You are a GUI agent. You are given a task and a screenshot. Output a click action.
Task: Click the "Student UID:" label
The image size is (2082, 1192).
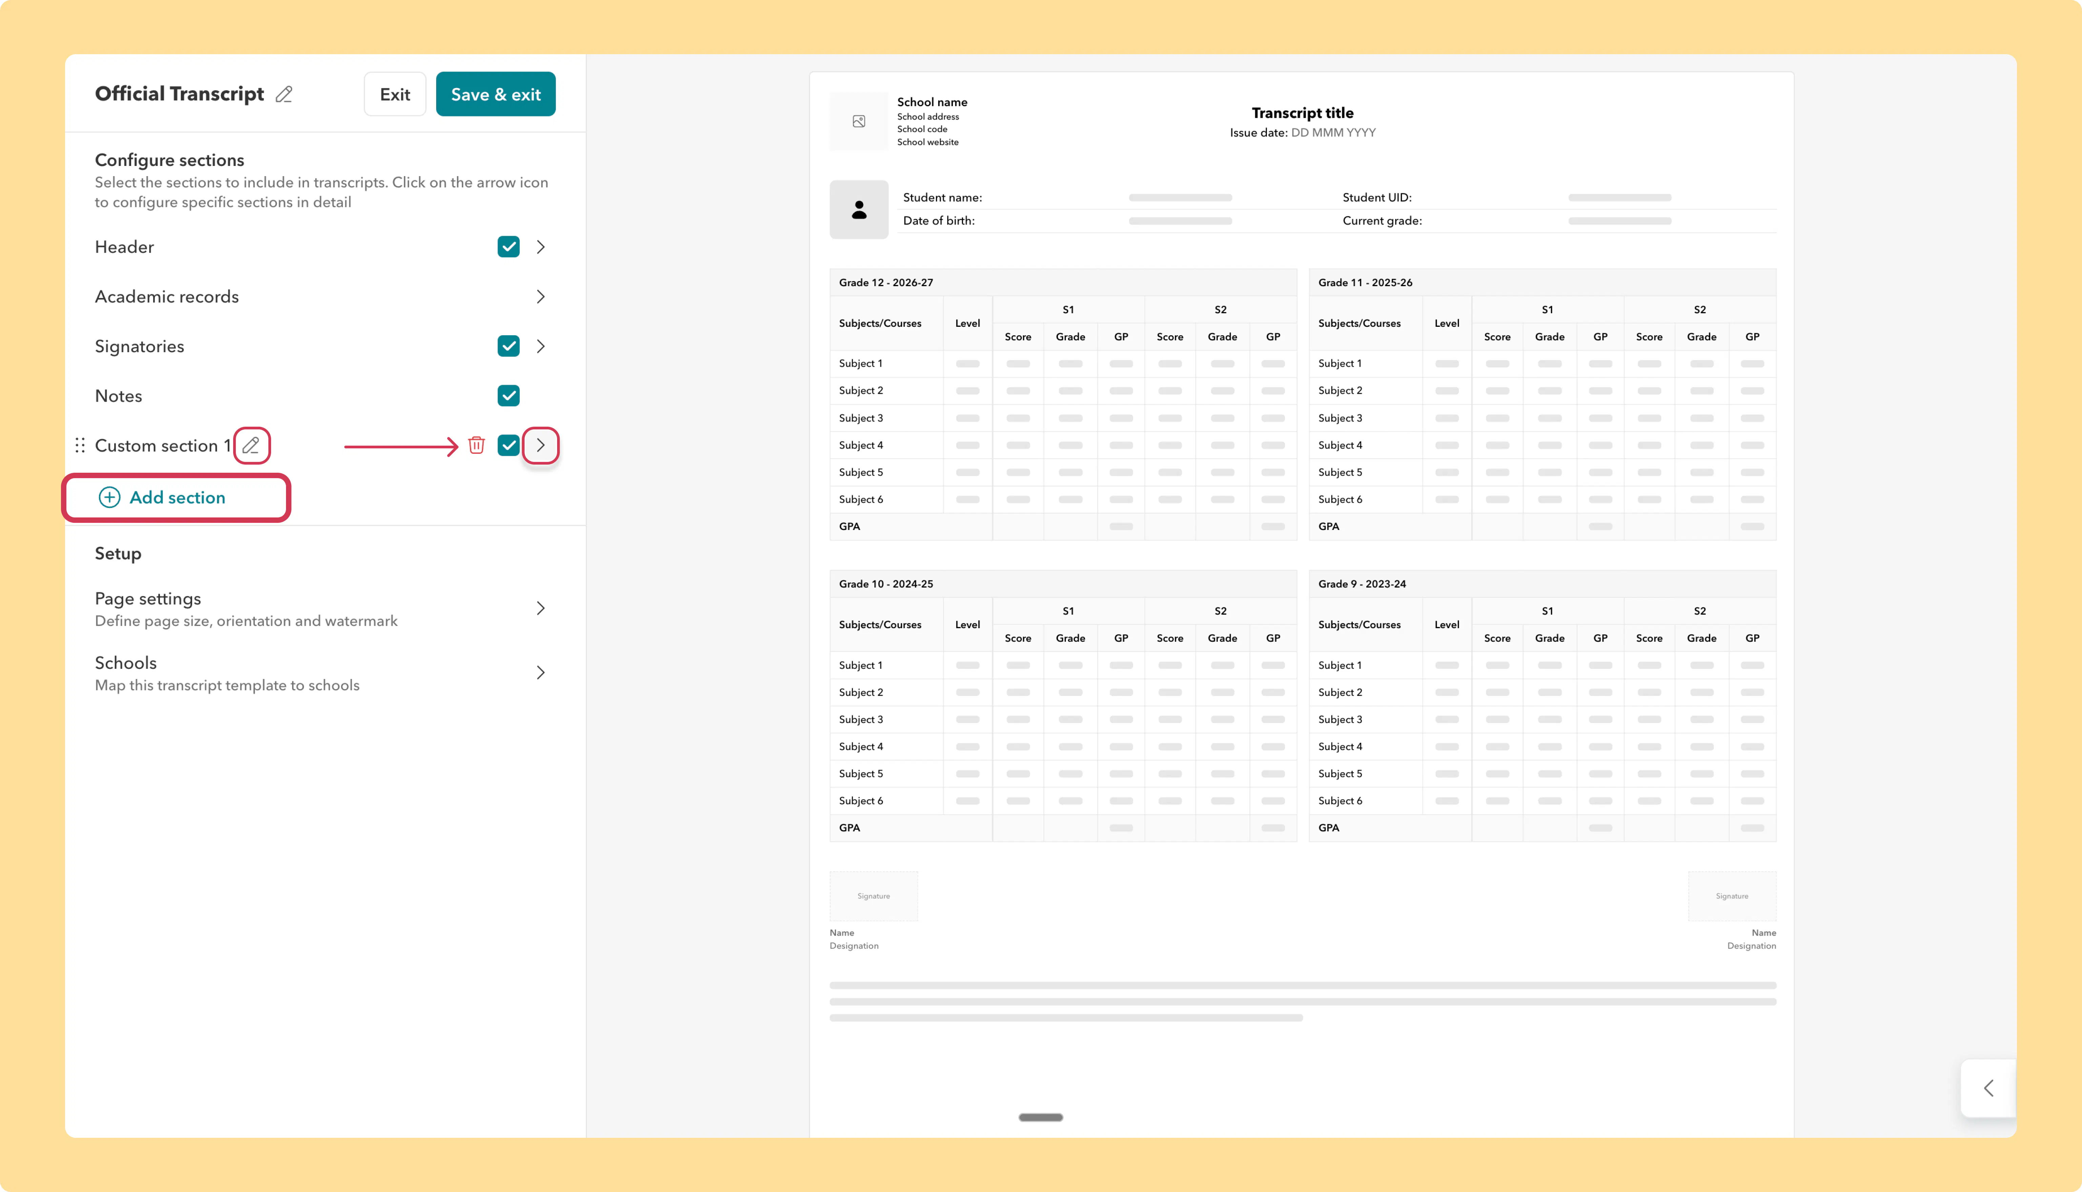pyautogui.click(x=1377, y=197)
